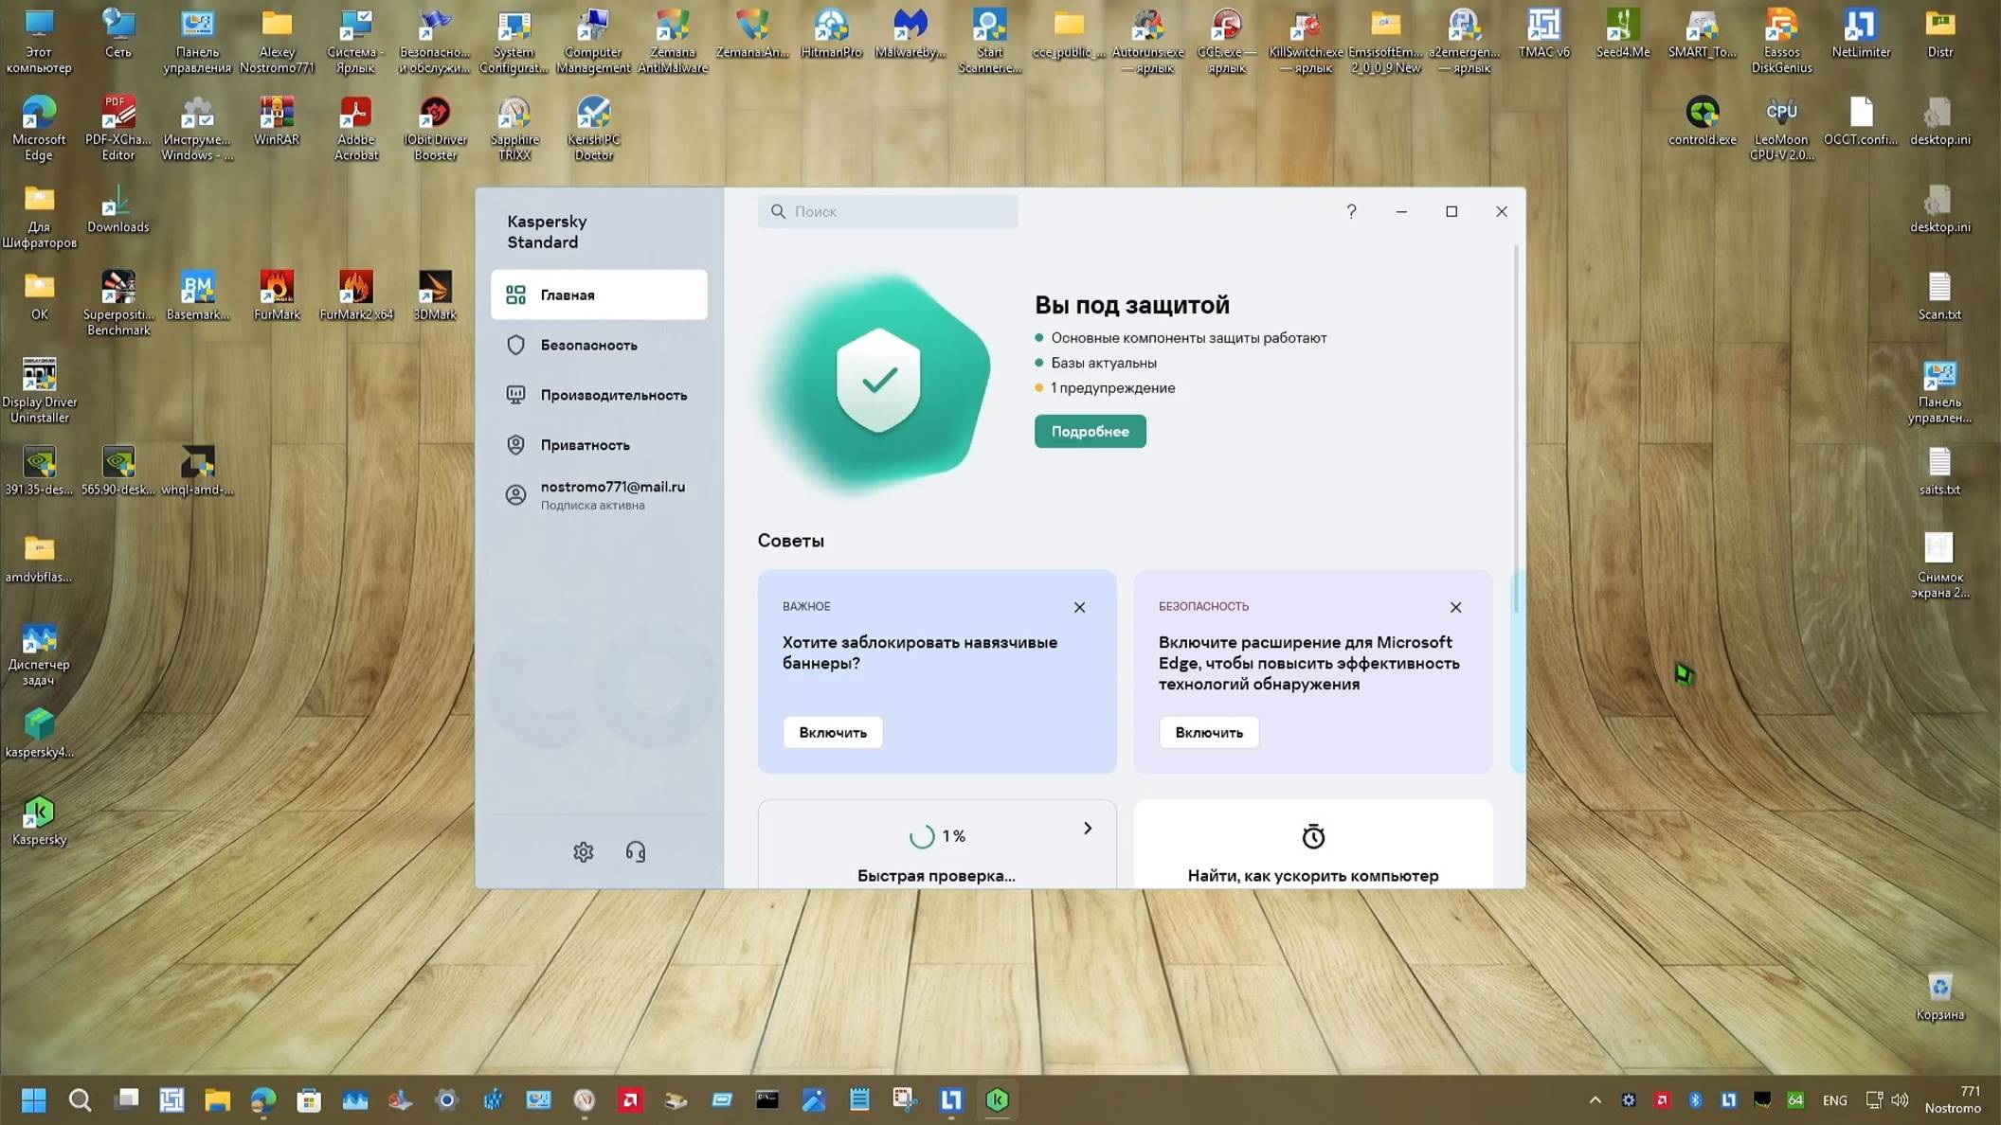
Task: Show hidden system tray icons
Action: 1595,1100
